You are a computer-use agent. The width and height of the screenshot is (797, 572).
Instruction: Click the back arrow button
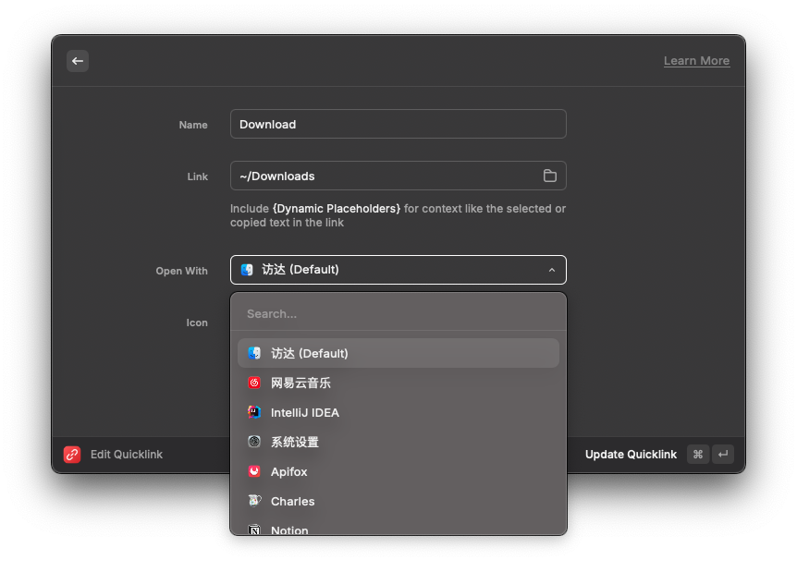[x=78, y=61]
